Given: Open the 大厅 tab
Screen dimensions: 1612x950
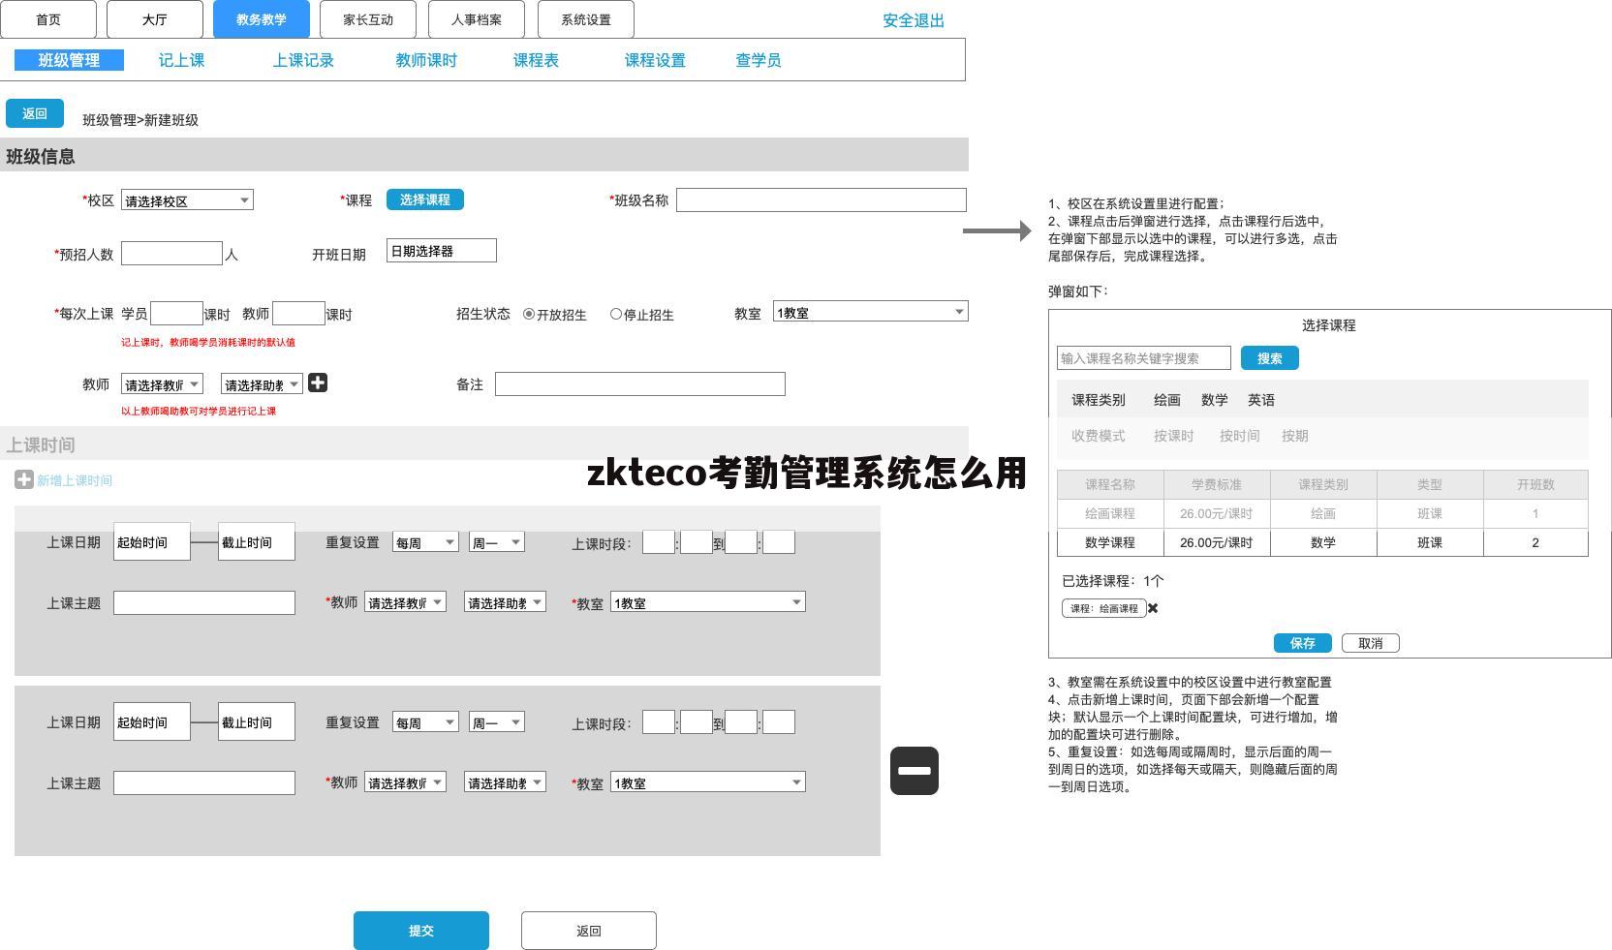Looking at the screenshot, I should coord(155,19).
